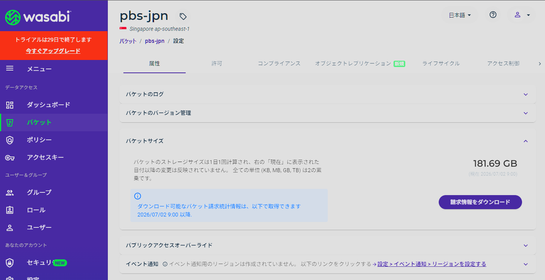
Task: Expand the イベント通知 section chevron
Action: pyautogui.click(x=526, y=264)
